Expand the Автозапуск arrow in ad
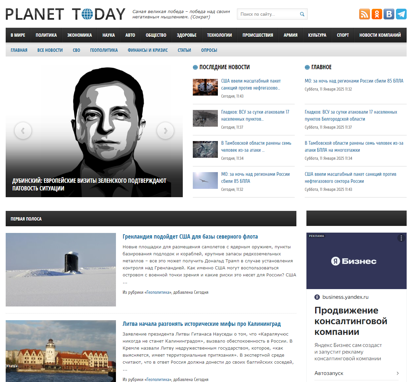The width and height of the screenshot is (411, 382). coord(398,373)
